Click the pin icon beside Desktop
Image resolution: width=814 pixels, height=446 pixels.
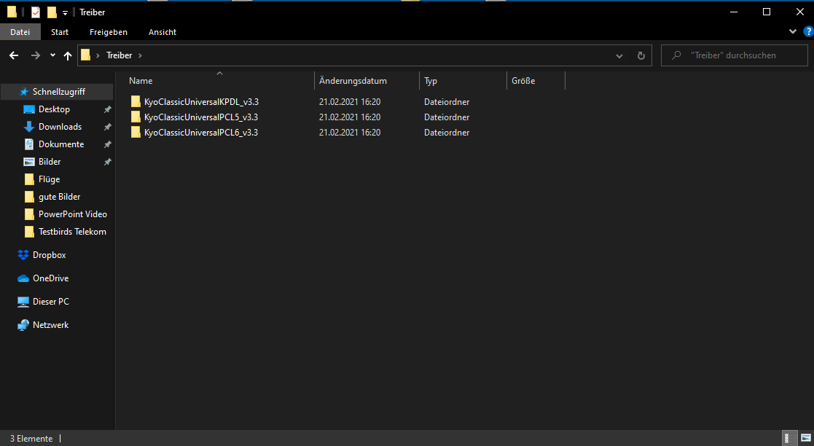pyautogui.click(x=107, y=109)
